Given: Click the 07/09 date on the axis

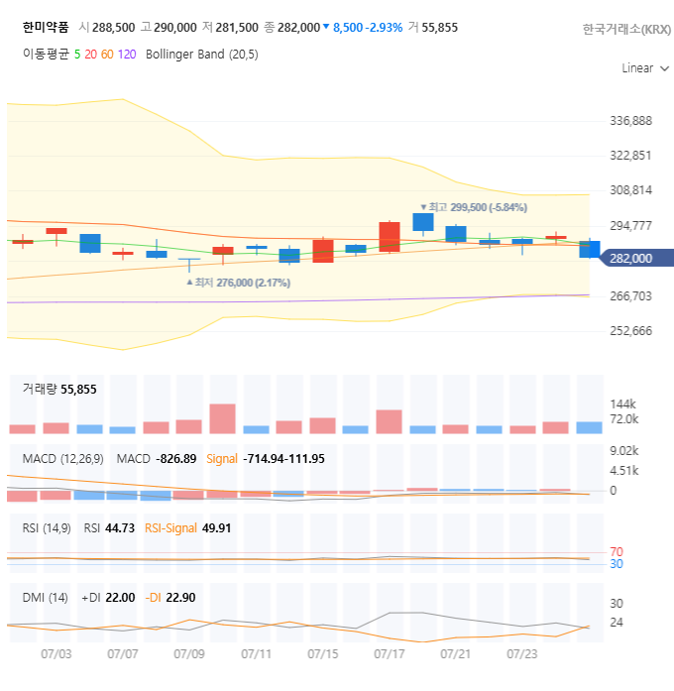Looking at the screenshot, I should [x=189, y=654].
